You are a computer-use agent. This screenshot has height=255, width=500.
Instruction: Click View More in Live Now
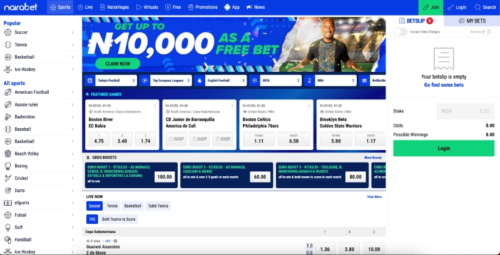coord(374,197)
